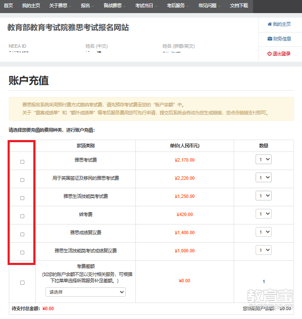302x319 pixels.
Task: Open the 考试当日 menu
Action: pos(146,6)
